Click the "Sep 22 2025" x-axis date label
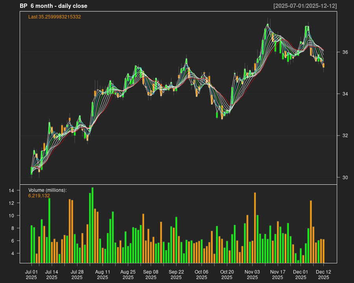This screenshot has height=283, width=354. click(176, 274)
